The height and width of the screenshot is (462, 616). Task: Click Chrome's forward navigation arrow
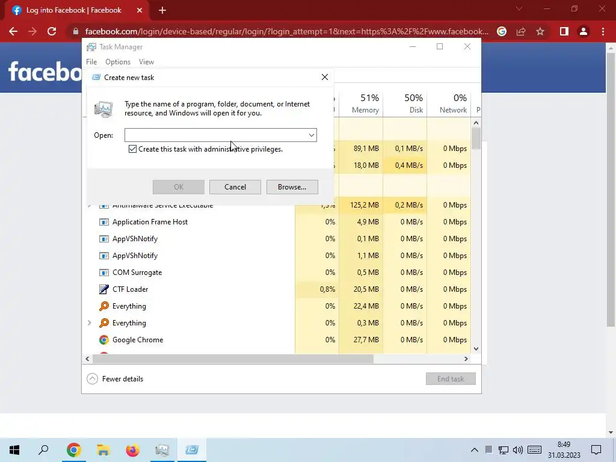coord(32,31)
